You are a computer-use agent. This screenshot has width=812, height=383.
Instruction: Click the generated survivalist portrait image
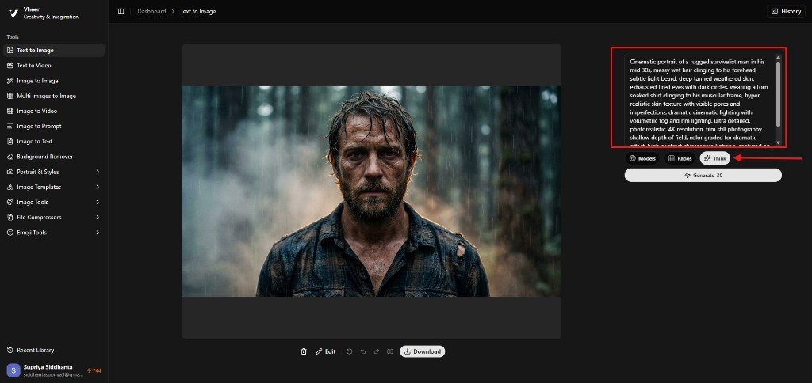(x=371, y=191)
